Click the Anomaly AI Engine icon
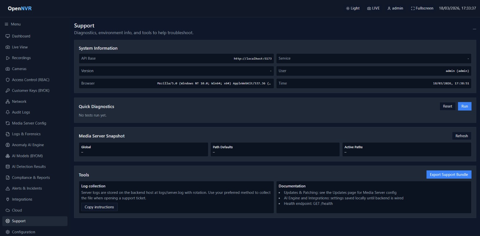 [8, 145]
